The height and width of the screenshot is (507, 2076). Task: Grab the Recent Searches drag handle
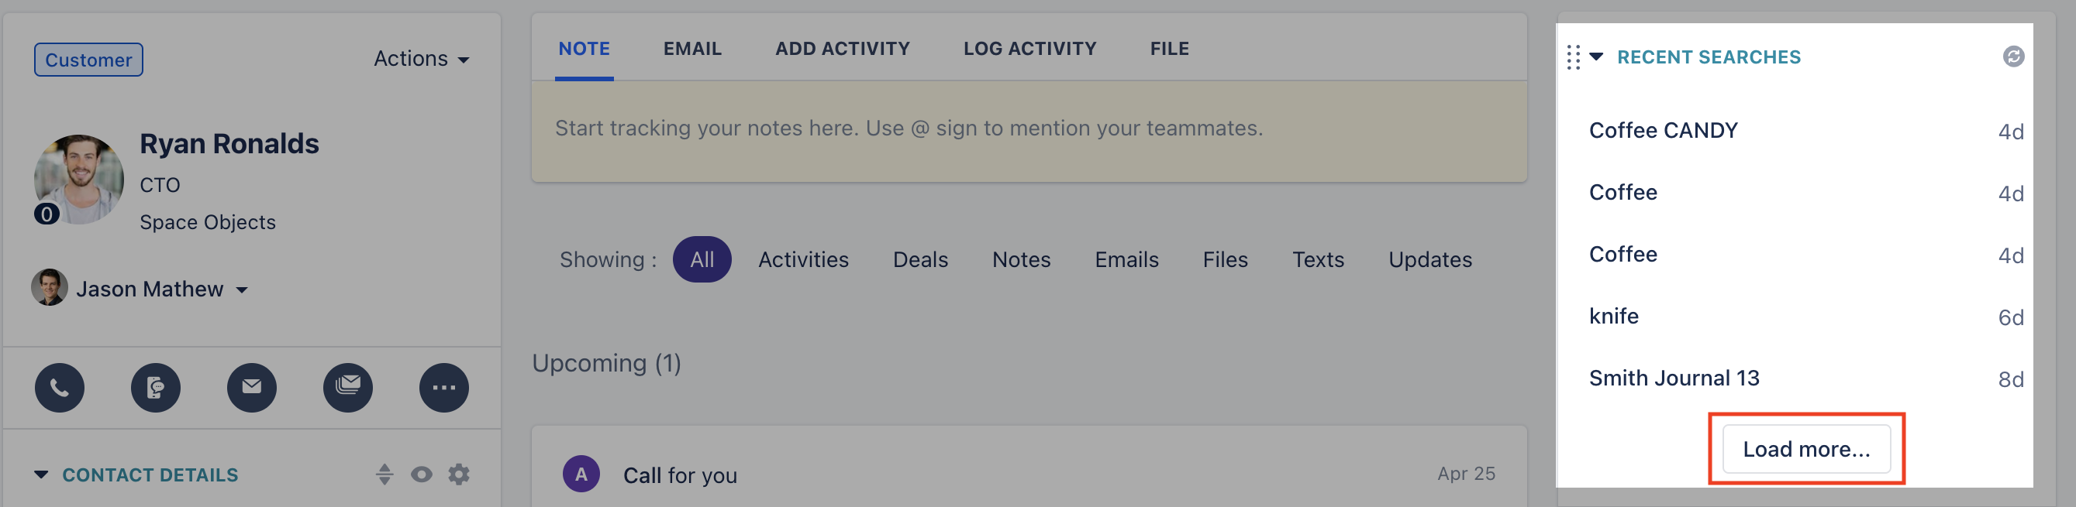click(1573, 57)
